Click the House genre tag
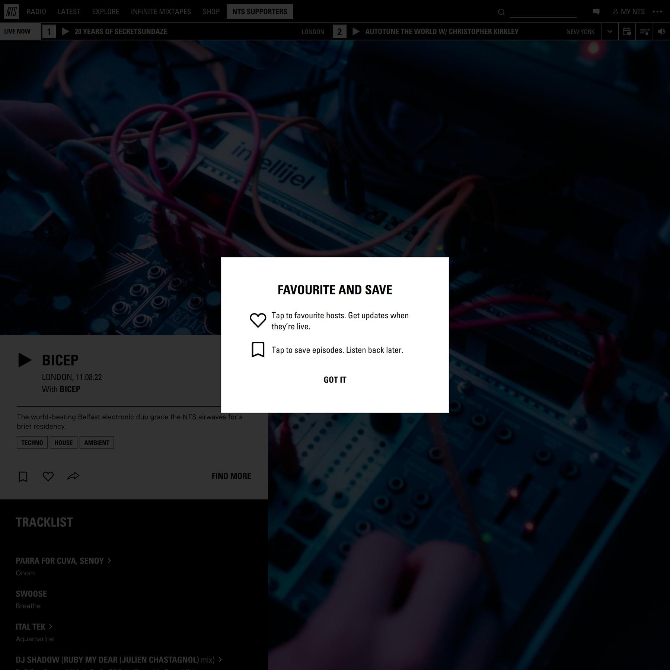 pyautogui.click(x=64, y=443)
